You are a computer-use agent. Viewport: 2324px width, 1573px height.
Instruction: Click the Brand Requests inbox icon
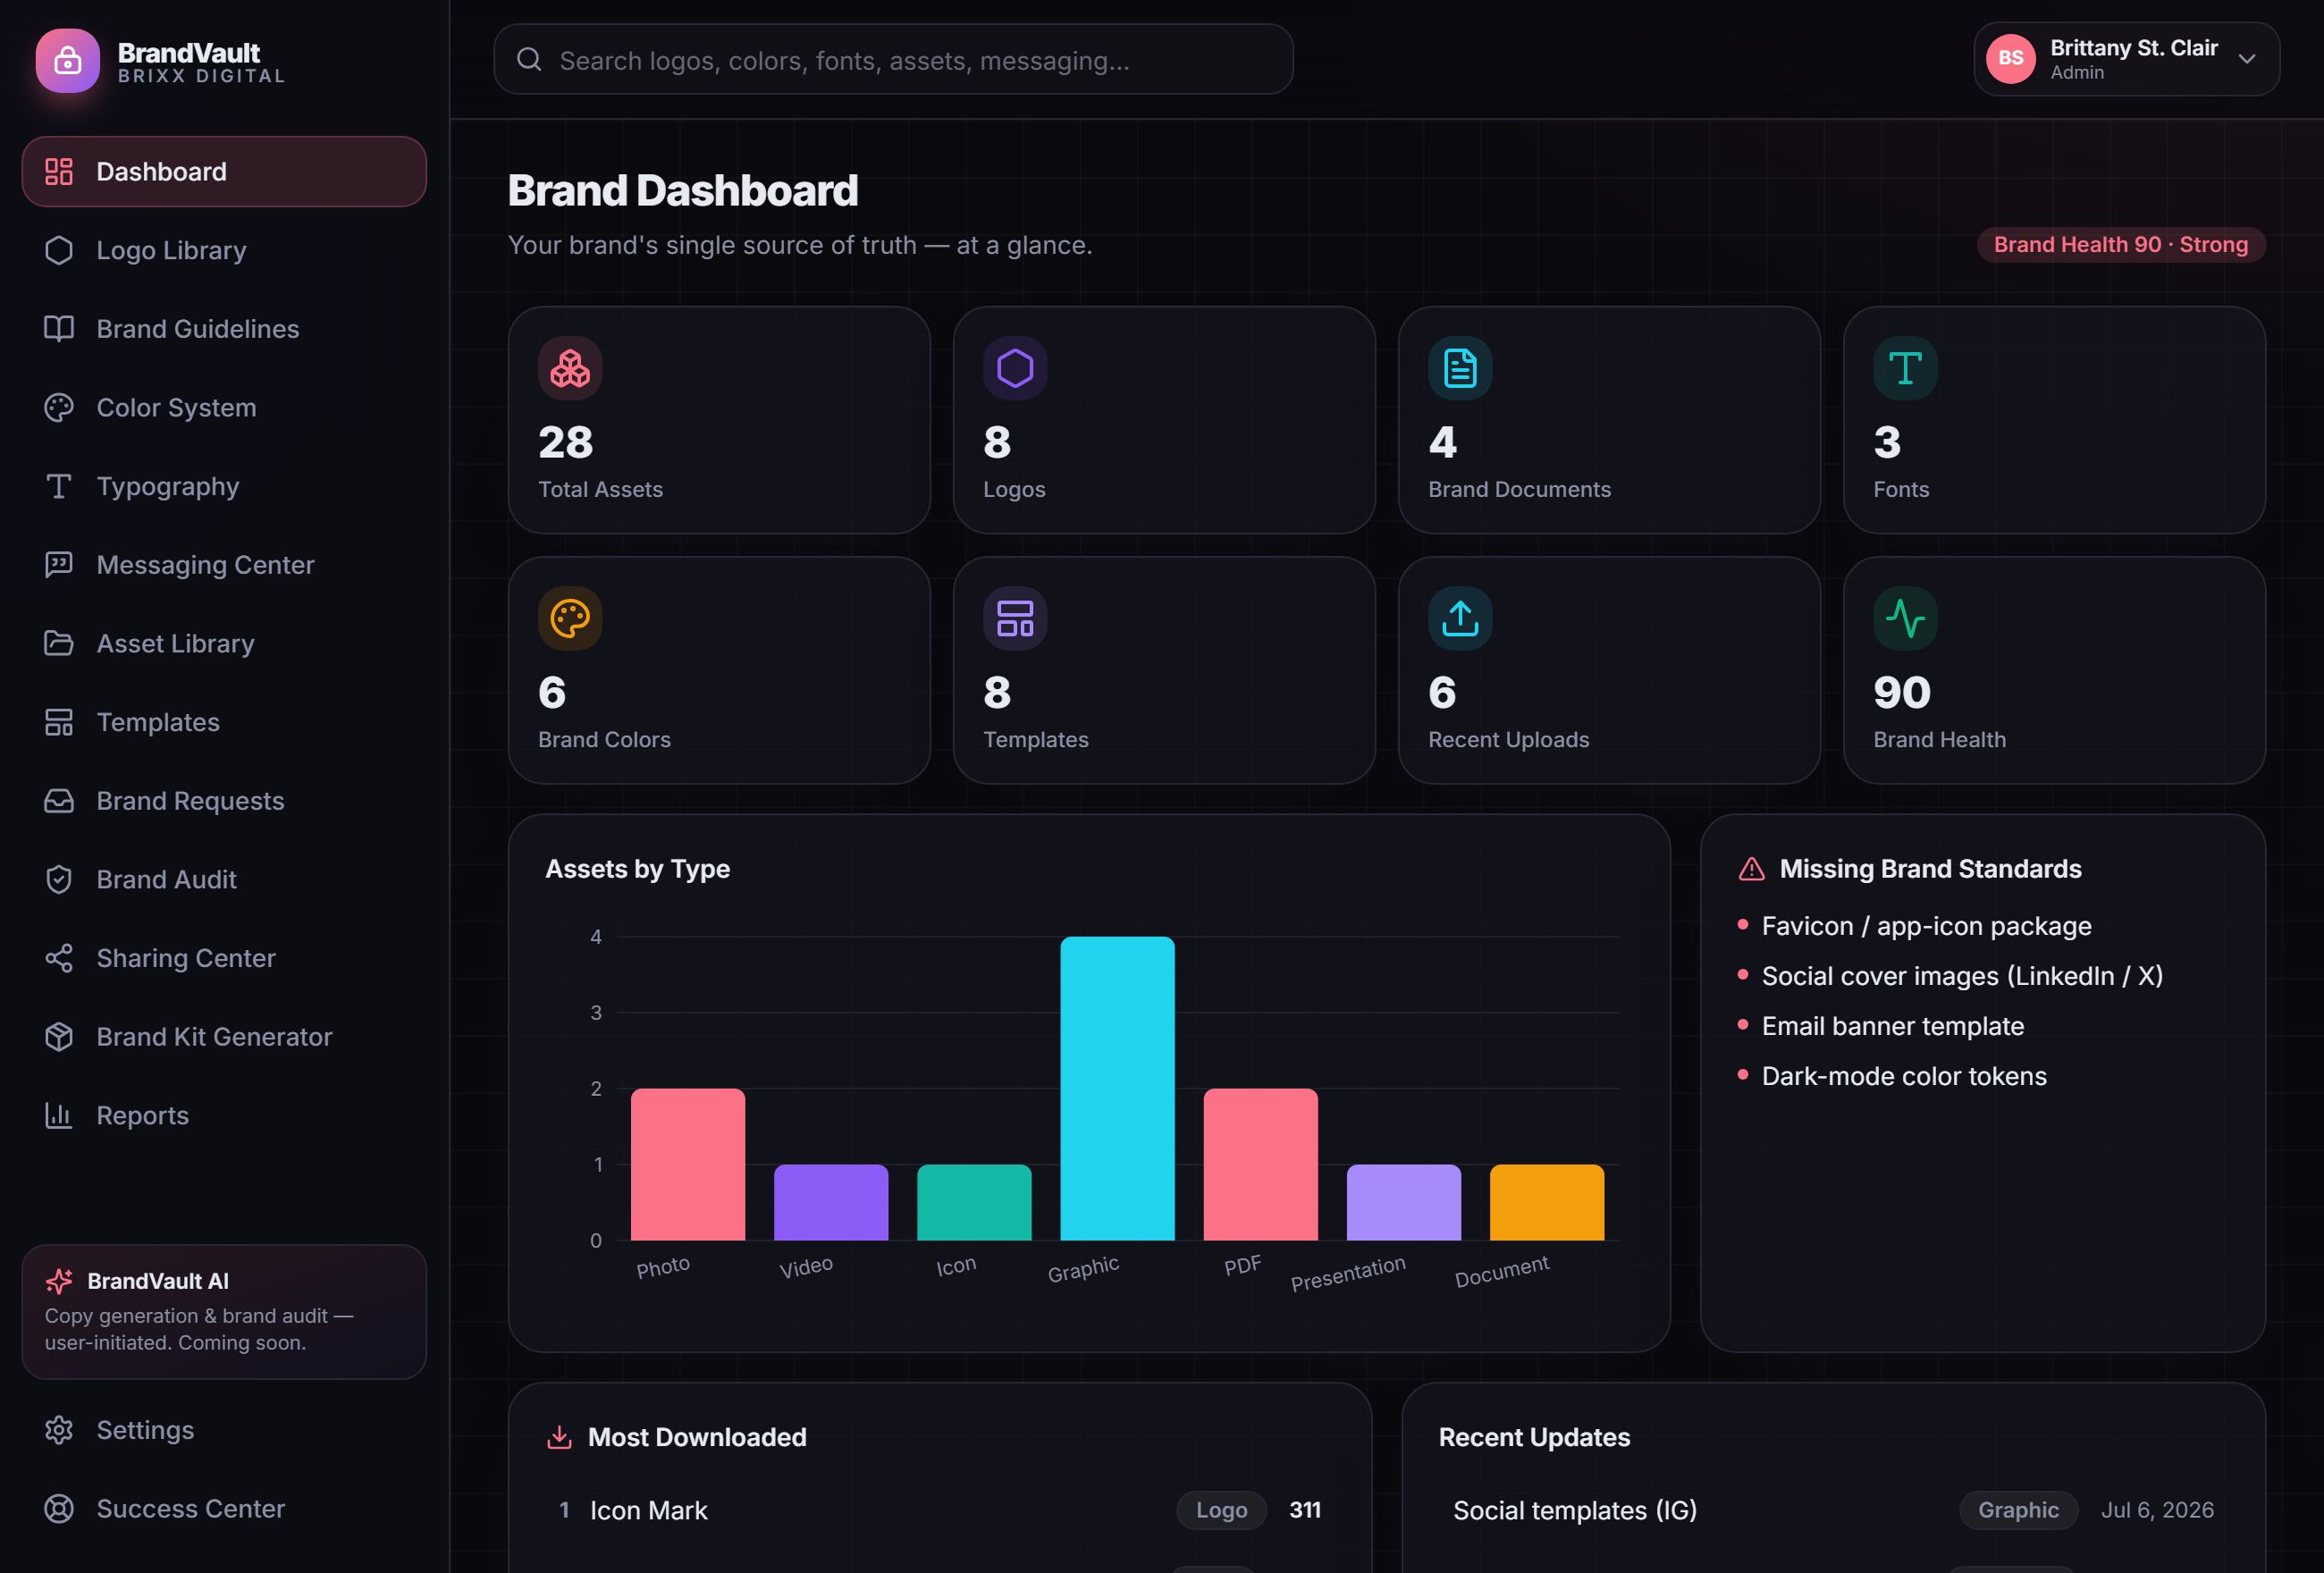[x=59, y=801]
